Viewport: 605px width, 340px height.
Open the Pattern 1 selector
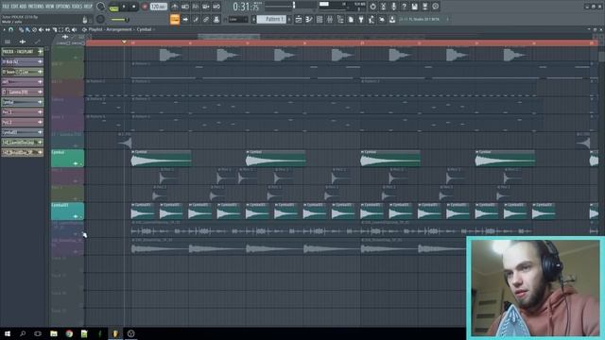pyautogui.click(x=271, y=19)
